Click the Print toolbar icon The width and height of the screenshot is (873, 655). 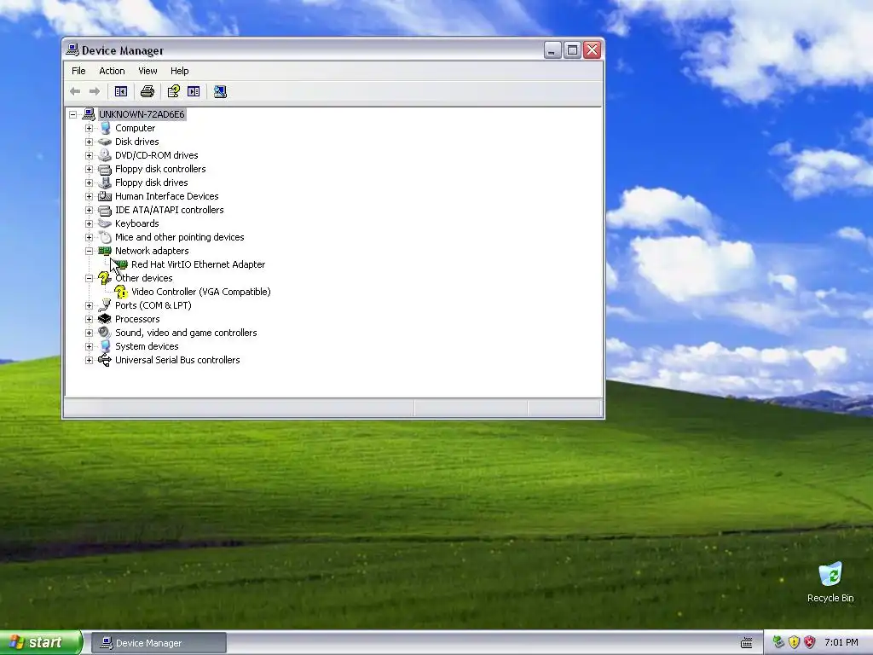tap(147, 91)
